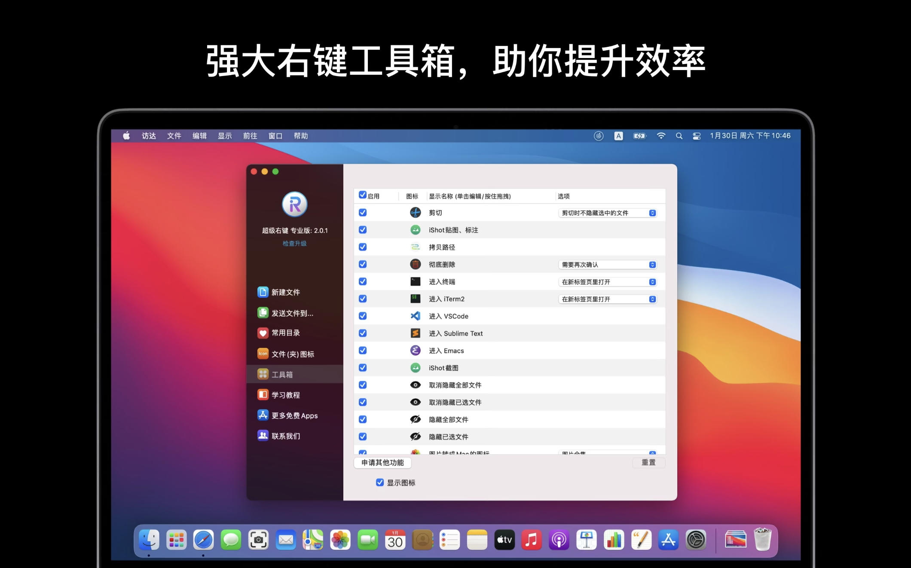This screenshot has height=568, width=911.
Task: Click the scissors icon beside 剪切
Action: click(415, 213)
